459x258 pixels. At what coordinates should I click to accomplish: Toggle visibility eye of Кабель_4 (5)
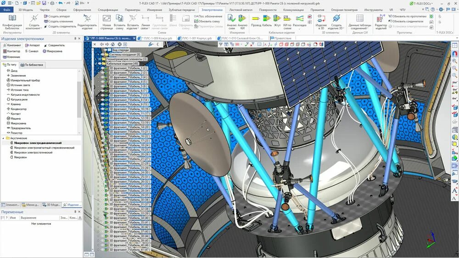102,82
